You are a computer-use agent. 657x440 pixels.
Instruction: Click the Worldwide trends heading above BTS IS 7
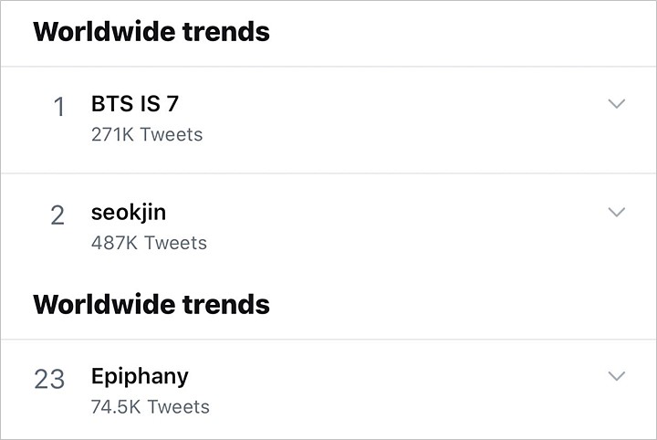pyautogui.click(x=151, y=32)
